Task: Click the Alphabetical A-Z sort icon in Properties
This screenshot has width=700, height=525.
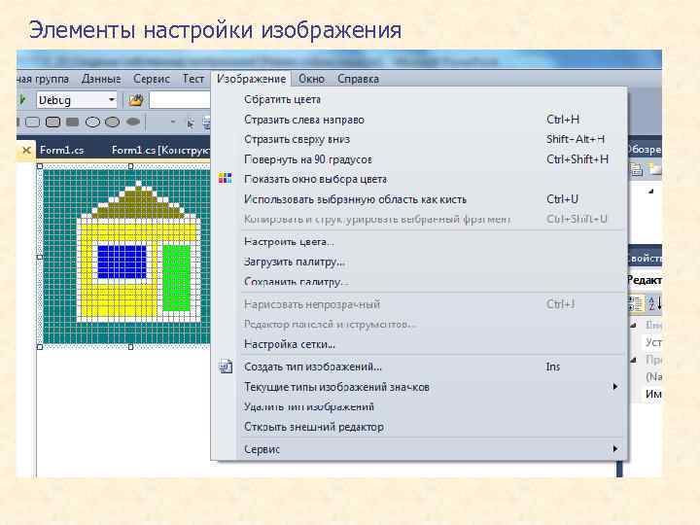Action: pos(654,303)
